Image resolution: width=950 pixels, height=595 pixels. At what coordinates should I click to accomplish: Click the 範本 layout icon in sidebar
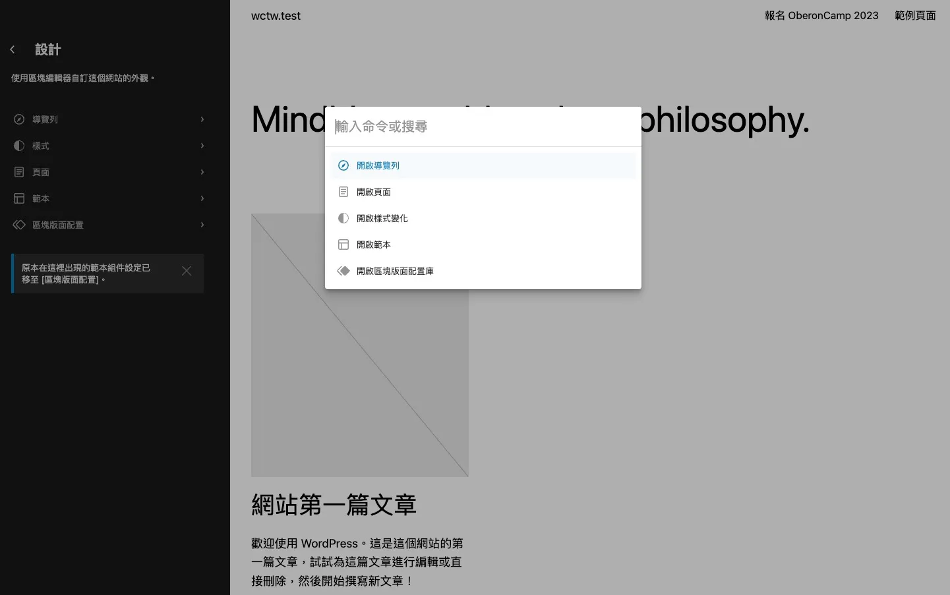pyautogui.click(x=19, y=198)
